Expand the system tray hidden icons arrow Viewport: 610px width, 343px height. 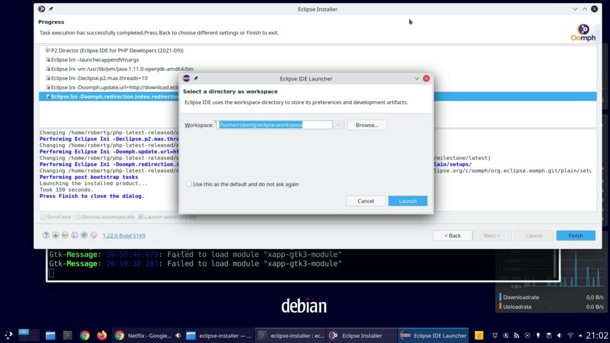click(580, 335)
